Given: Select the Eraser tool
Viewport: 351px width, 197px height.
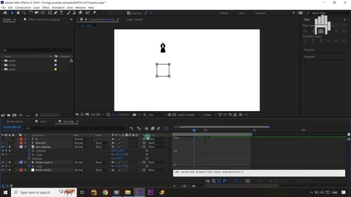Looking at the screenshot, I should point(80,13).
